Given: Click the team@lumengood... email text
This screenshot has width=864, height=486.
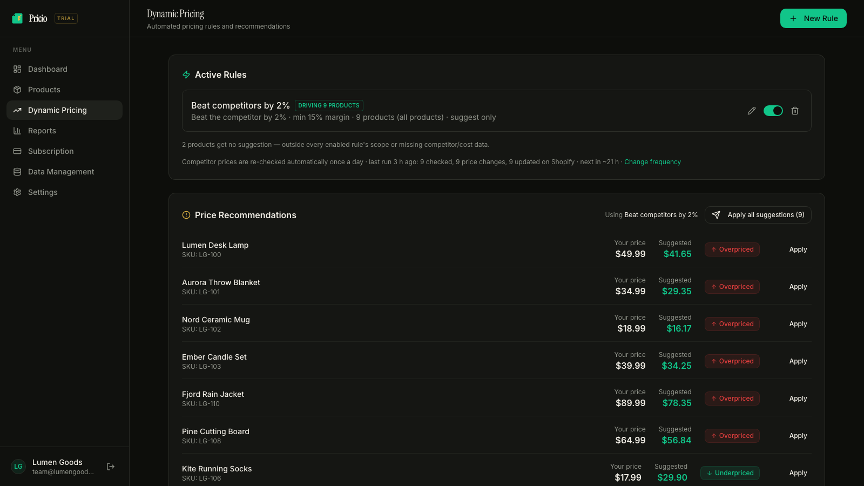Looking at the screenshot, I should [63, 472].
